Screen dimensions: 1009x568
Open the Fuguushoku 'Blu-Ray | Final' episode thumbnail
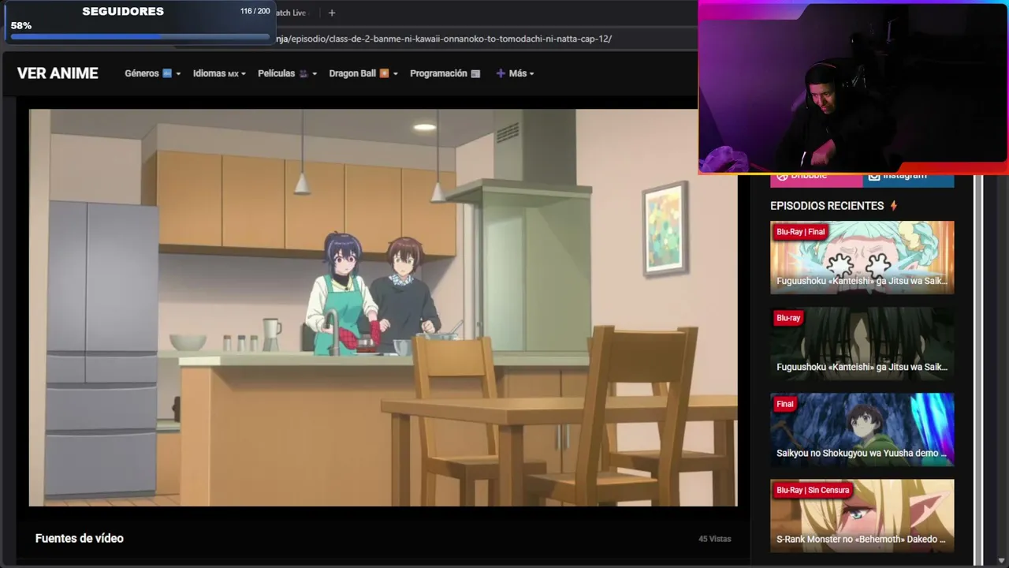click(x=862, y=258)
